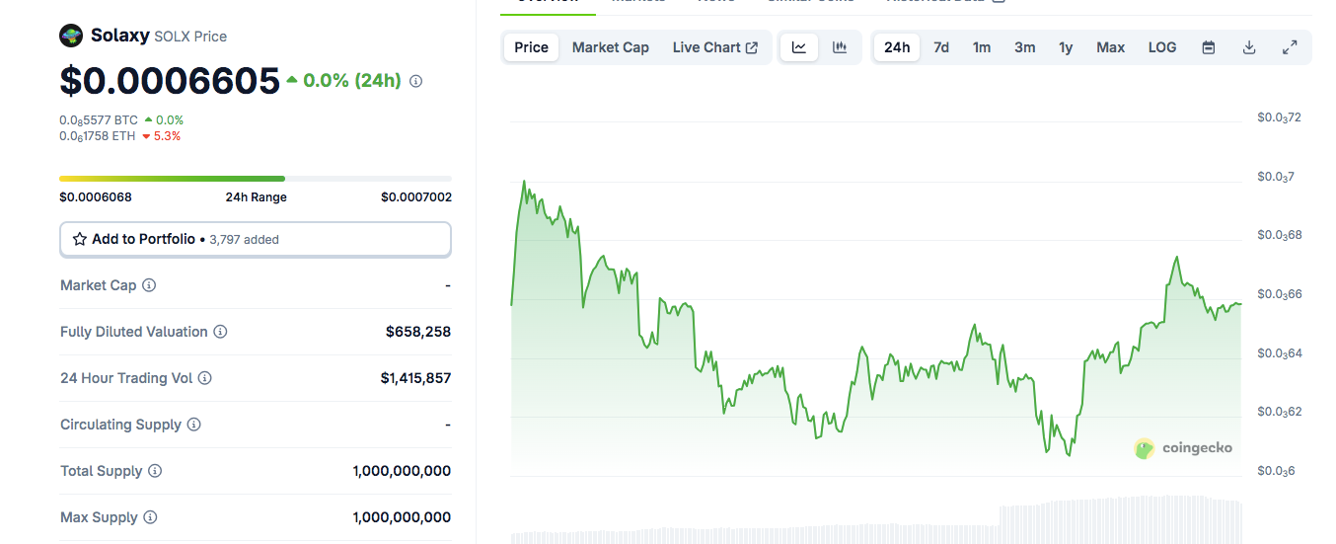Open the Fully Diluted Valuation info icon
Image resolution: width=1336 pixels, height=544 pixels.
[220, 332]
